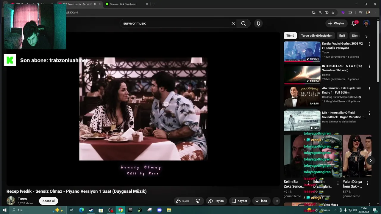Click the Kick logo in stream overlay
Viewport: 381px width, 214px height.
click(10, 60)
